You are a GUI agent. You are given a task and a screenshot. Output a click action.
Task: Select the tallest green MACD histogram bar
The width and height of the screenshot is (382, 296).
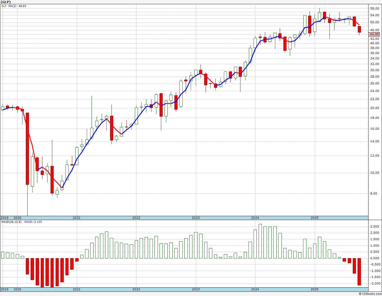260,241
